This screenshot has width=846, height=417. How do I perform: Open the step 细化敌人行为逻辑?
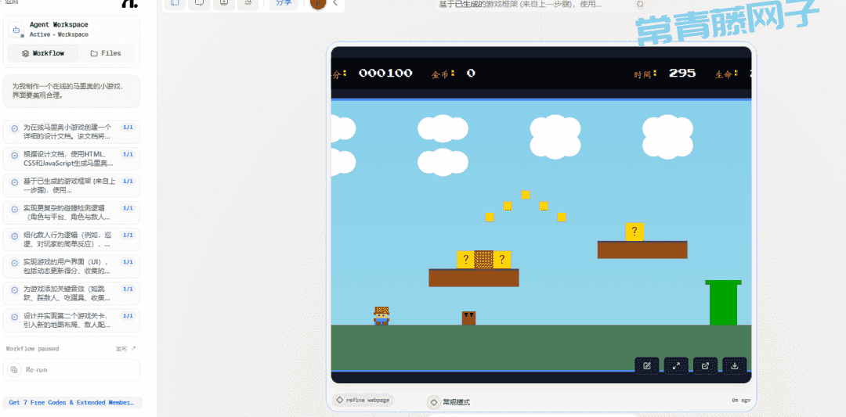(x=71, y=239)
